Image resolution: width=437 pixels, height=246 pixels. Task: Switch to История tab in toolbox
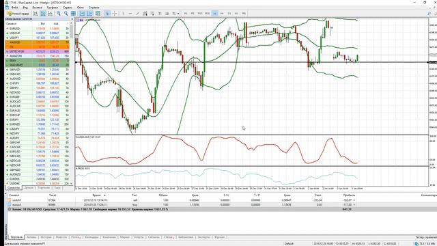click(46, 237)
